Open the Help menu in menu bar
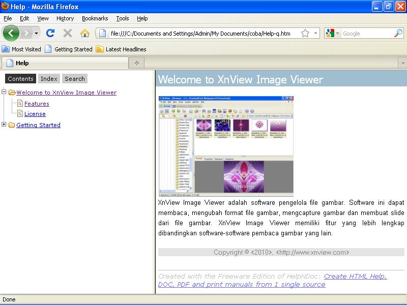Screen dimensions: 407x305 pyautogui.click(x=142, y=18)
